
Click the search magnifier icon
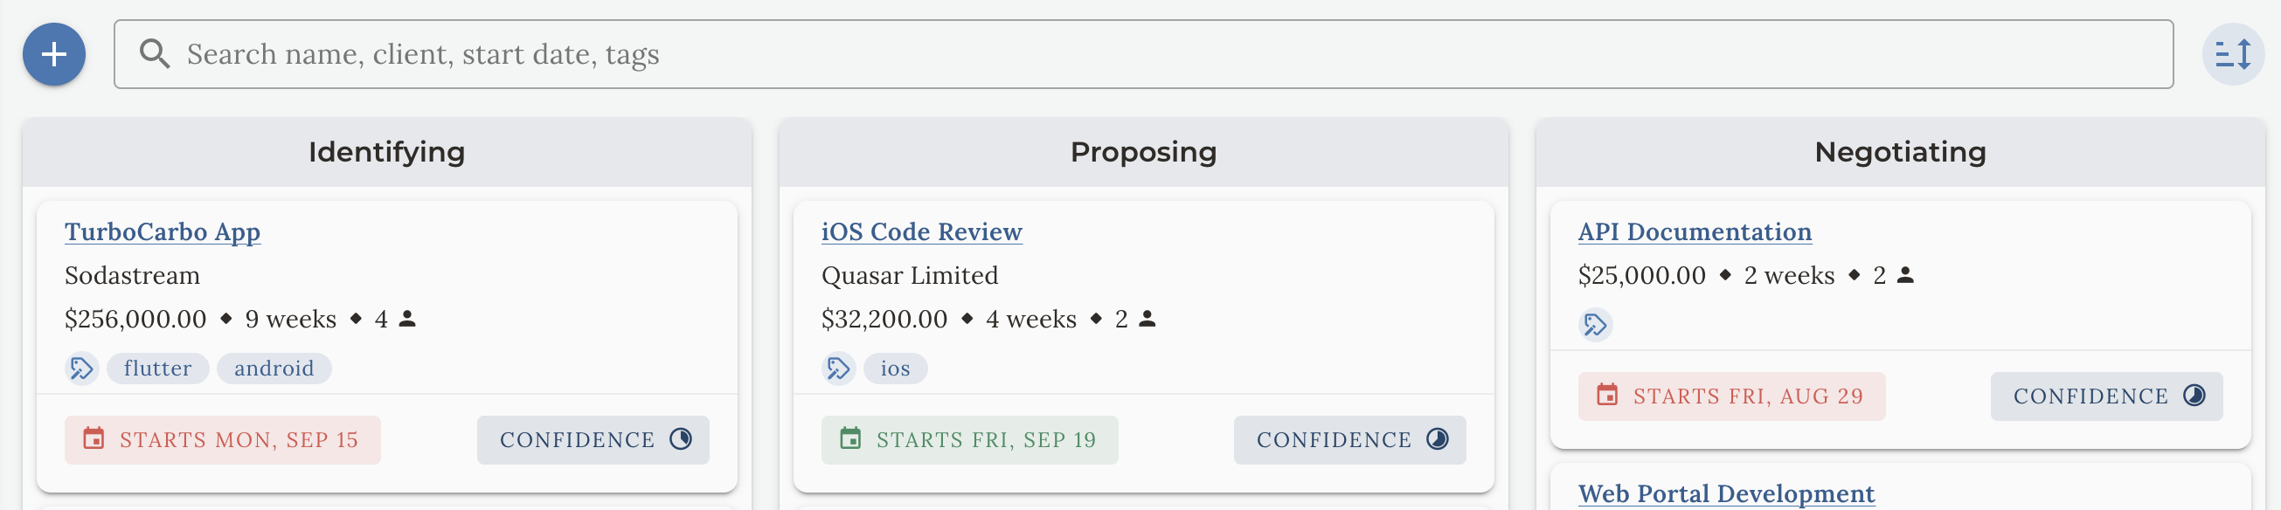[x=155, y=54]
